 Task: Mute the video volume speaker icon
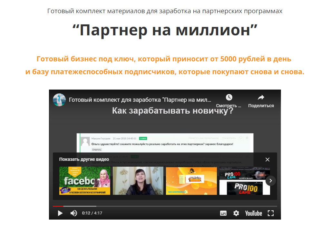point(74,213)
